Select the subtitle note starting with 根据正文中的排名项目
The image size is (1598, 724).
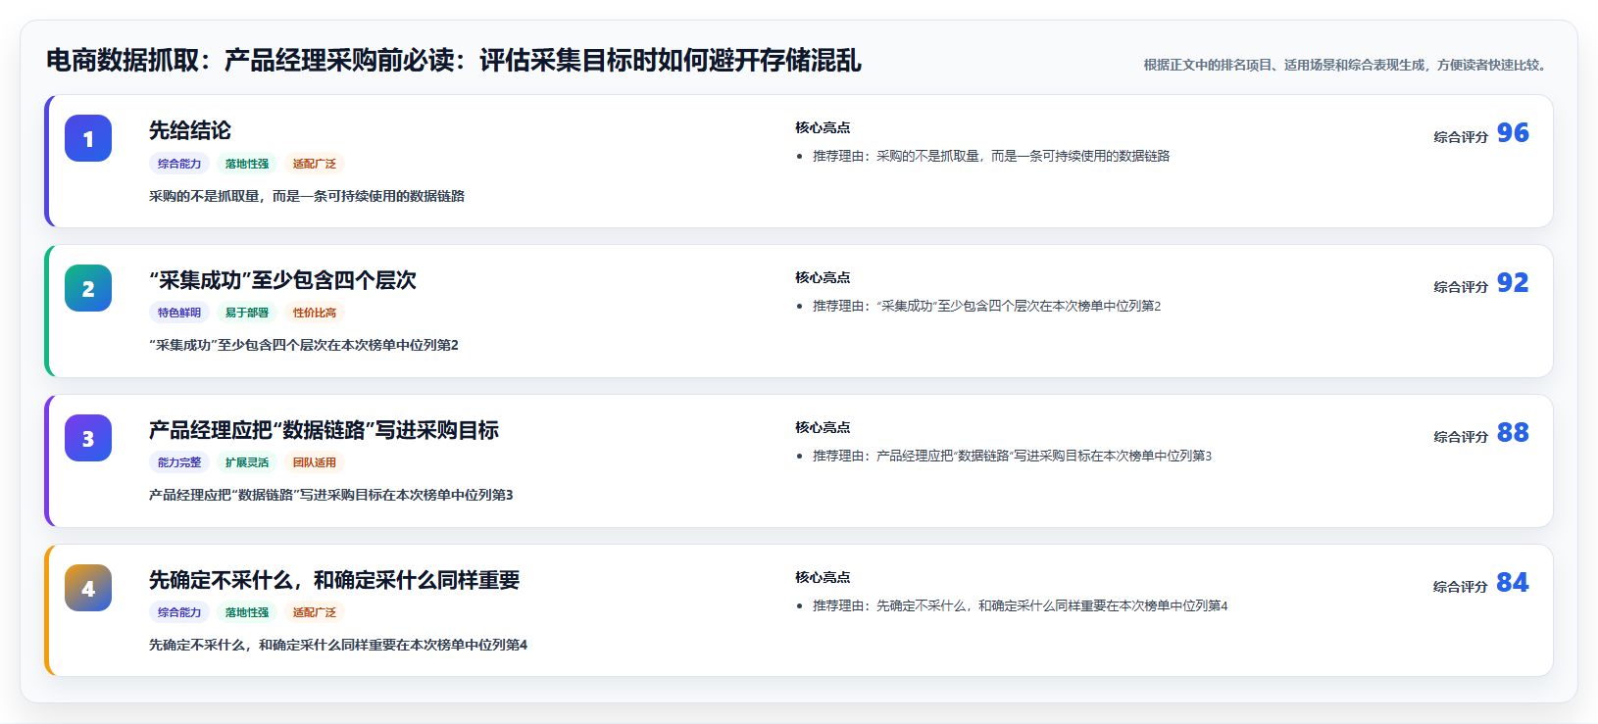click(x=1347, y=65)
